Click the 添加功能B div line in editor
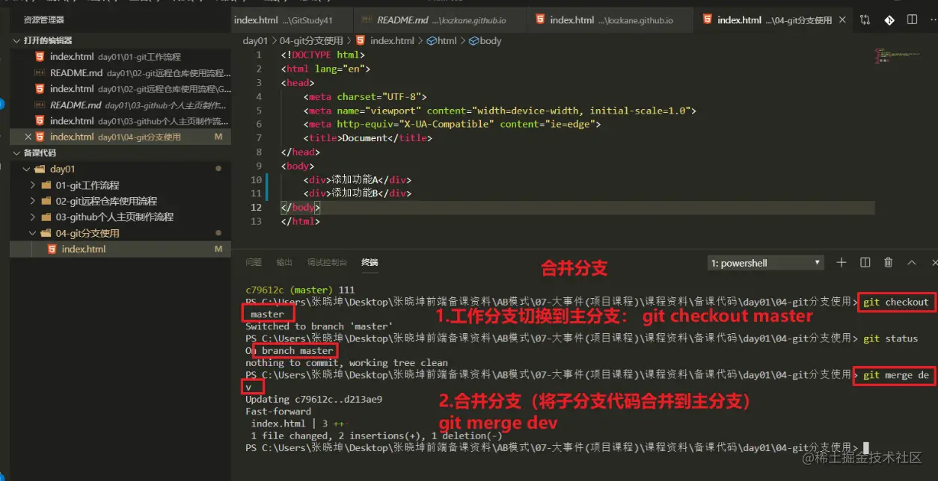 click(x=358, y=193)
